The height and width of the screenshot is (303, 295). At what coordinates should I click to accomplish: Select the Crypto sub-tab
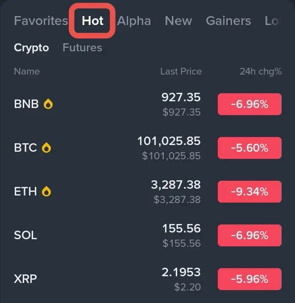tap(31, 48)
